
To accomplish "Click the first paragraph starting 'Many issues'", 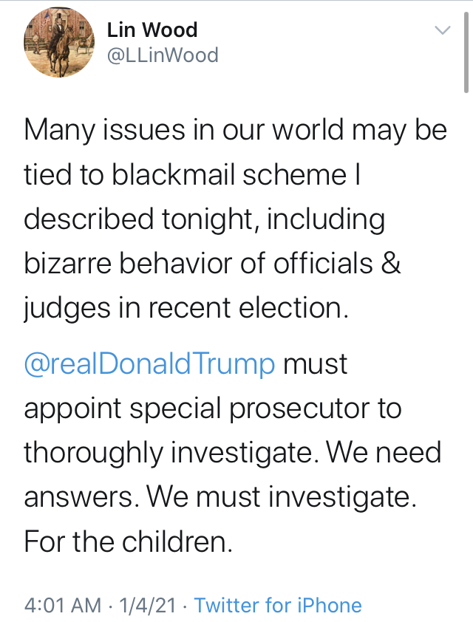I will (235, 219).
